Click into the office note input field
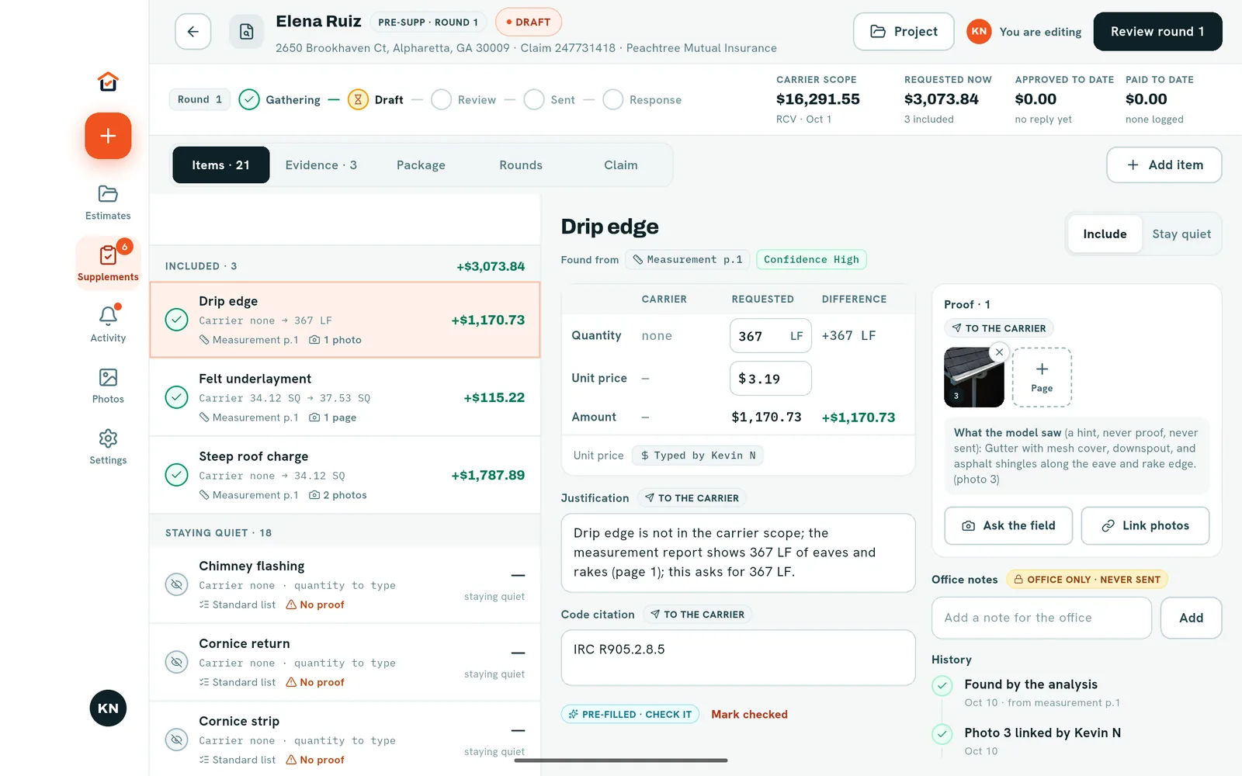 [x=1042, y=618]
